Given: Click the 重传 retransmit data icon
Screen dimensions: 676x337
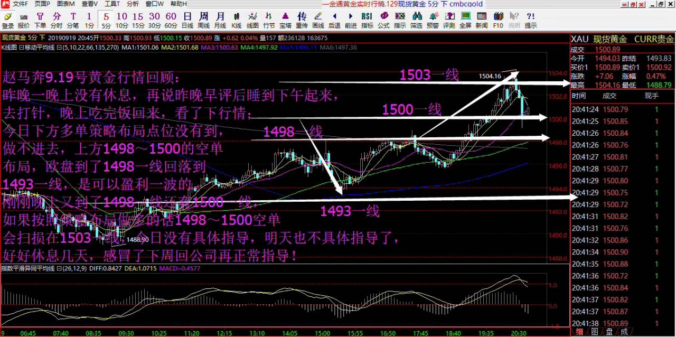Looking at the screenshot, I should coord(302,20).
